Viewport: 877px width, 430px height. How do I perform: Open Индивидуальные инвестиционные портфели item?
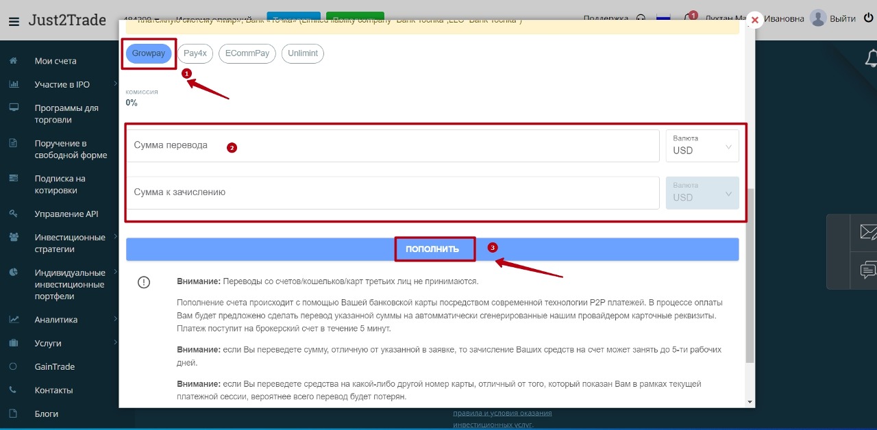point(70,284)
